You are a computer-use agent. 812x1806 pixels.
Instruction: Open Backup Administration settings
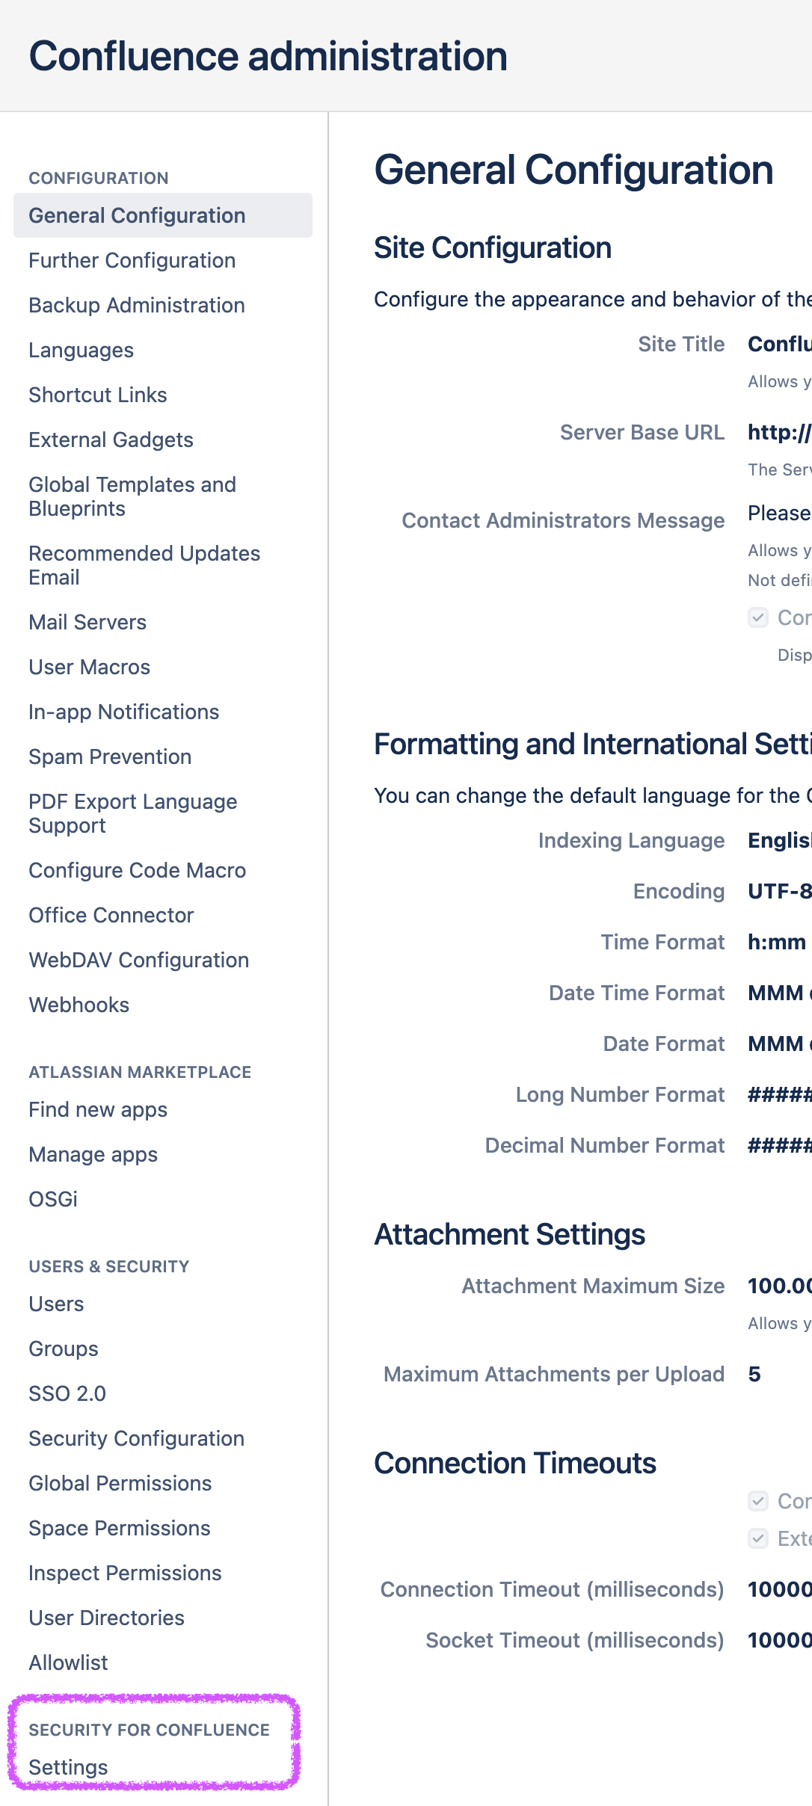tap(137, 306)
